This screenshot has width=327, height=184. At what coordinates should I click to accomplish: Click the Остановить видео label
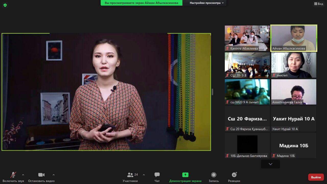pyautogui.click(x=41, y=181)
